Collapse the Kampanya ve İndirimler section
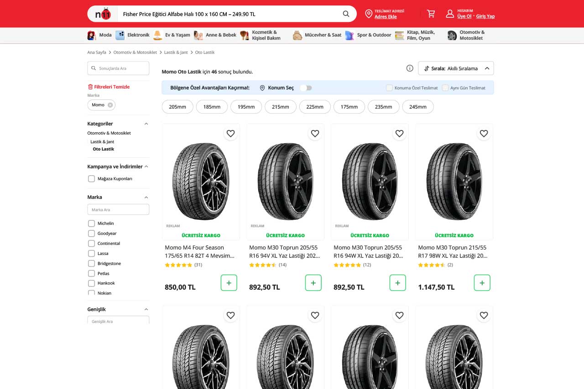The image size is (584, 389). pos(146,167)
